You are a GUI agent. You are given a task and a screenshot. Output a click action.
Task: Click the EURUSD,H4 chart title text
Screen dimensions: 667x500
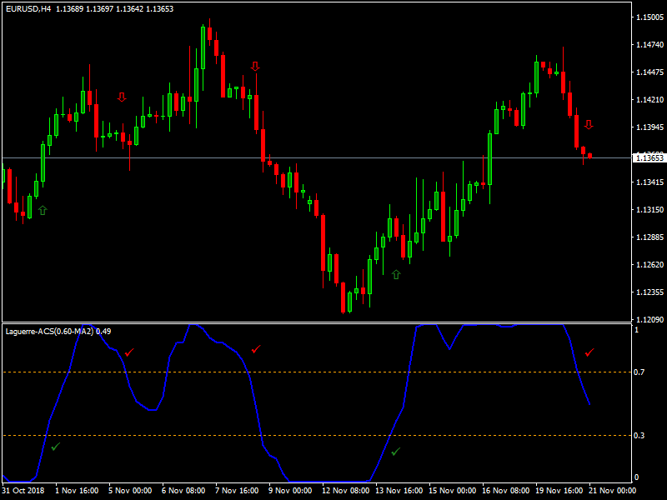tap(28, 9)
